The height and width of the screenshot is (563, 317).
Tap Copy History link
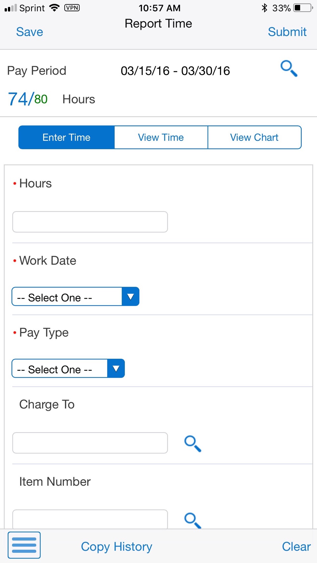117,547
